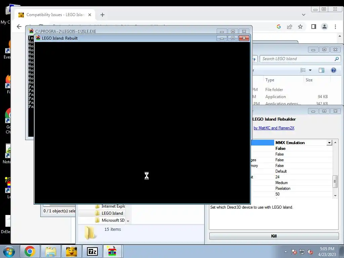
Task: Show hidden system tray icons
Action: click(x=286, y=252)
